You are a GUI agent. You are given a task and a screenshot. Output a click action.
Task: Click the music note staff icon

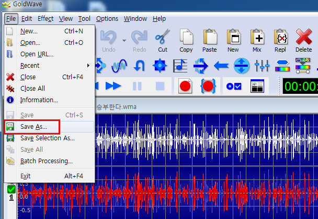pyautogui.click(x=180, y=66)
